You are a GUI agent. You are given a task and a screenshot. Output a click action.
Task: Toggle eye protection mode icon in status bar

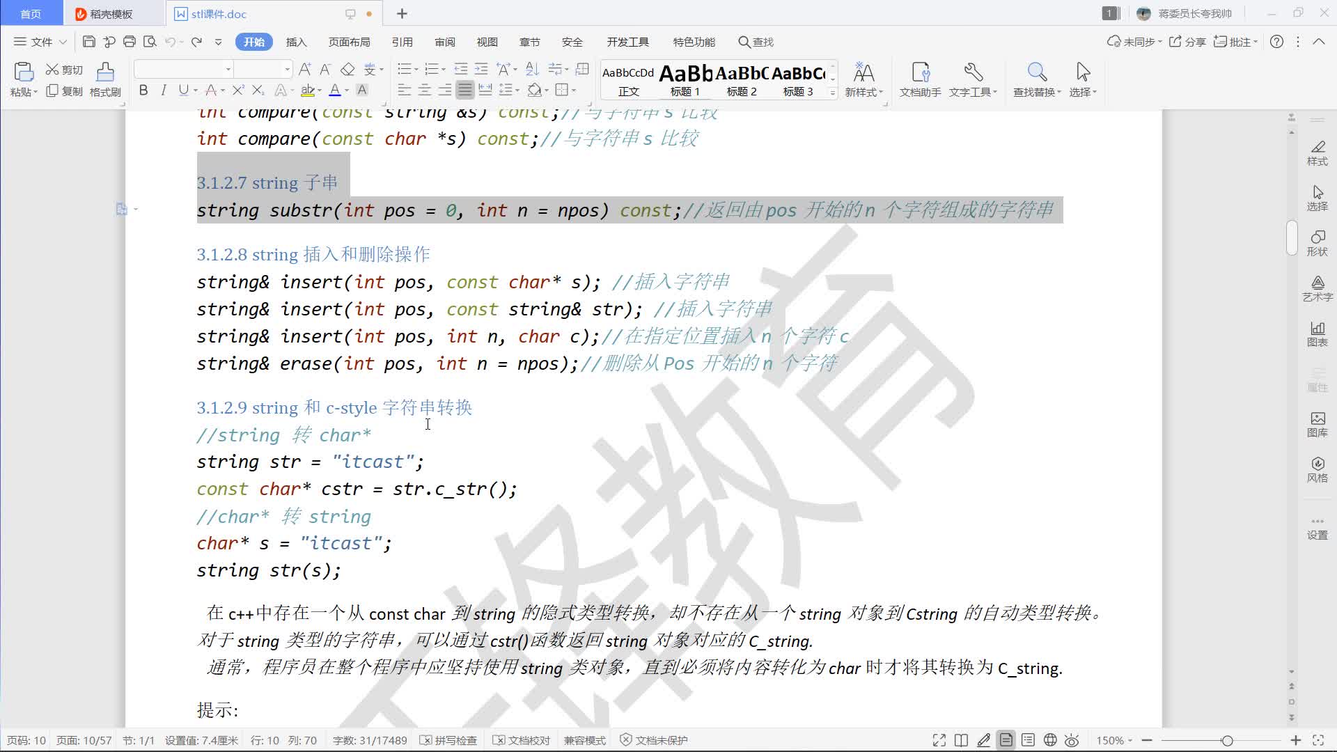[1072, 740]
